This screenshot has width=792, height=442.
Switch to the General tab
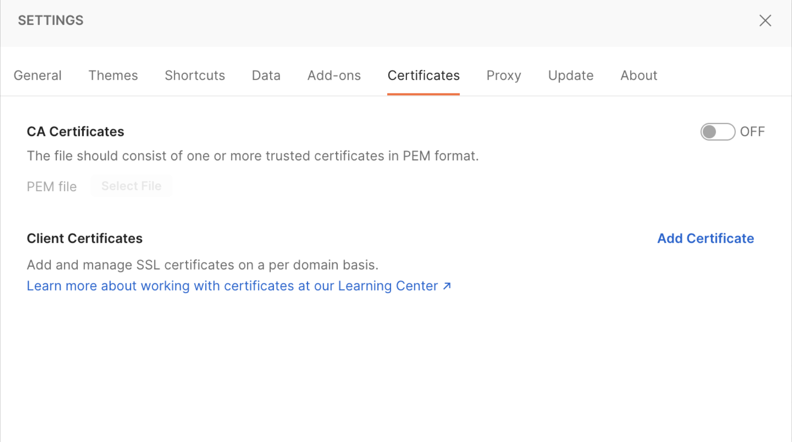[x=38, y=75]
